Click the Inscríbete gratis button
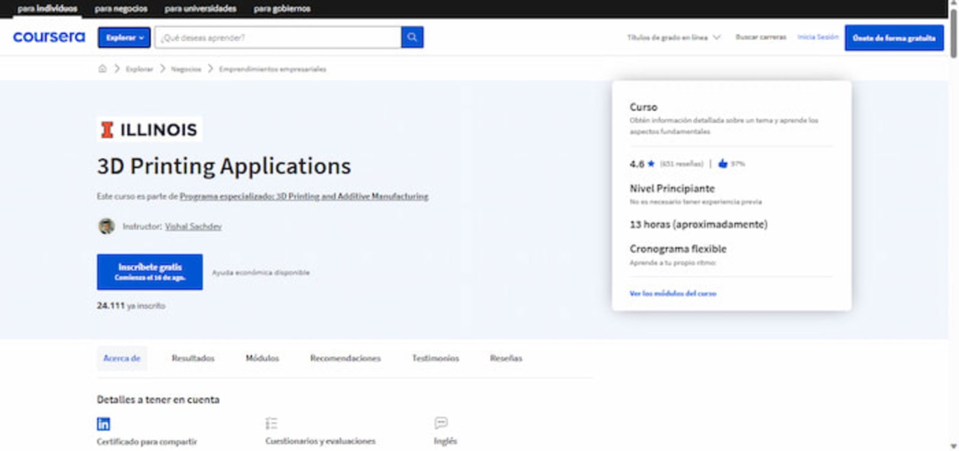 point(150,272)
